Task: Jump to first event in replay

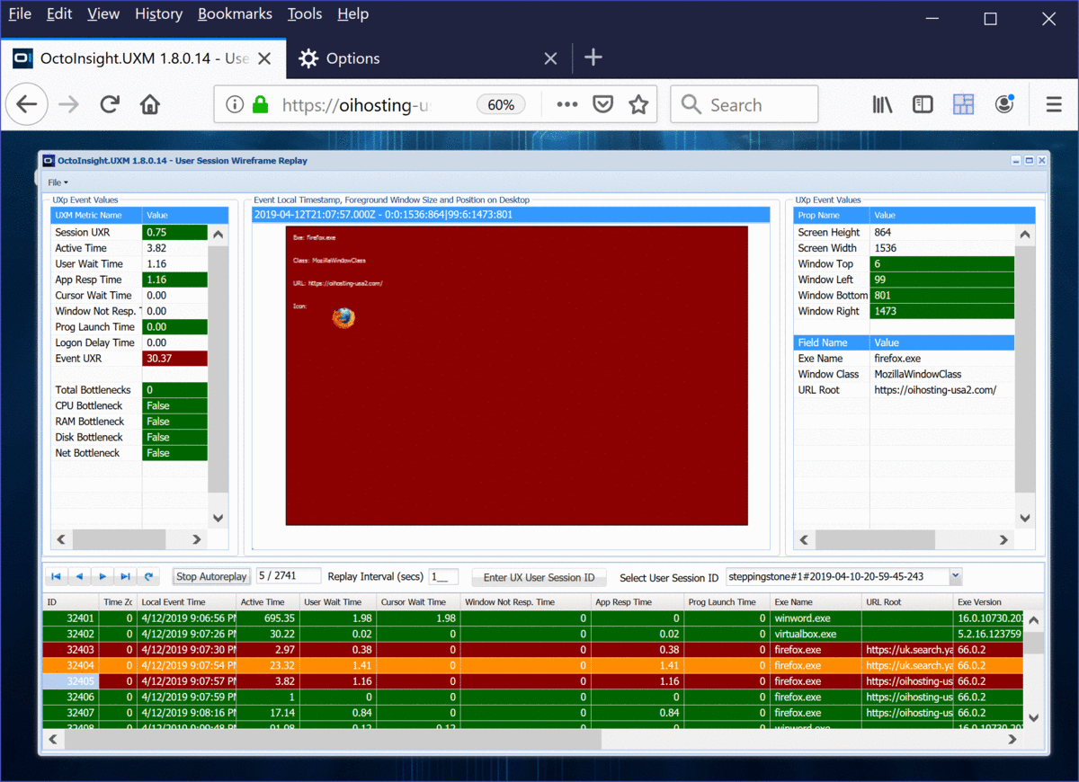Action: point(56,576)
